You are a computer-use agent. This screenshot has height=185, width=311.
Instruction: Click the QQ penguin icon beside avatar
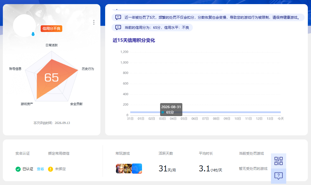(33, 34)
